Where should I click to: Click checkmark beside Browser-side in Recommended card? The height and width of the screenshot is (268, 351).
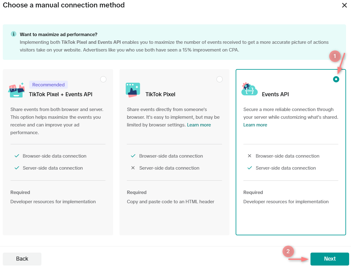tap(17, 156)
